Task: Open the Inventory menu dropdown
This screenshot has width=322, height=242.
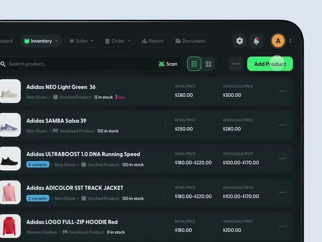Action: 41,41
